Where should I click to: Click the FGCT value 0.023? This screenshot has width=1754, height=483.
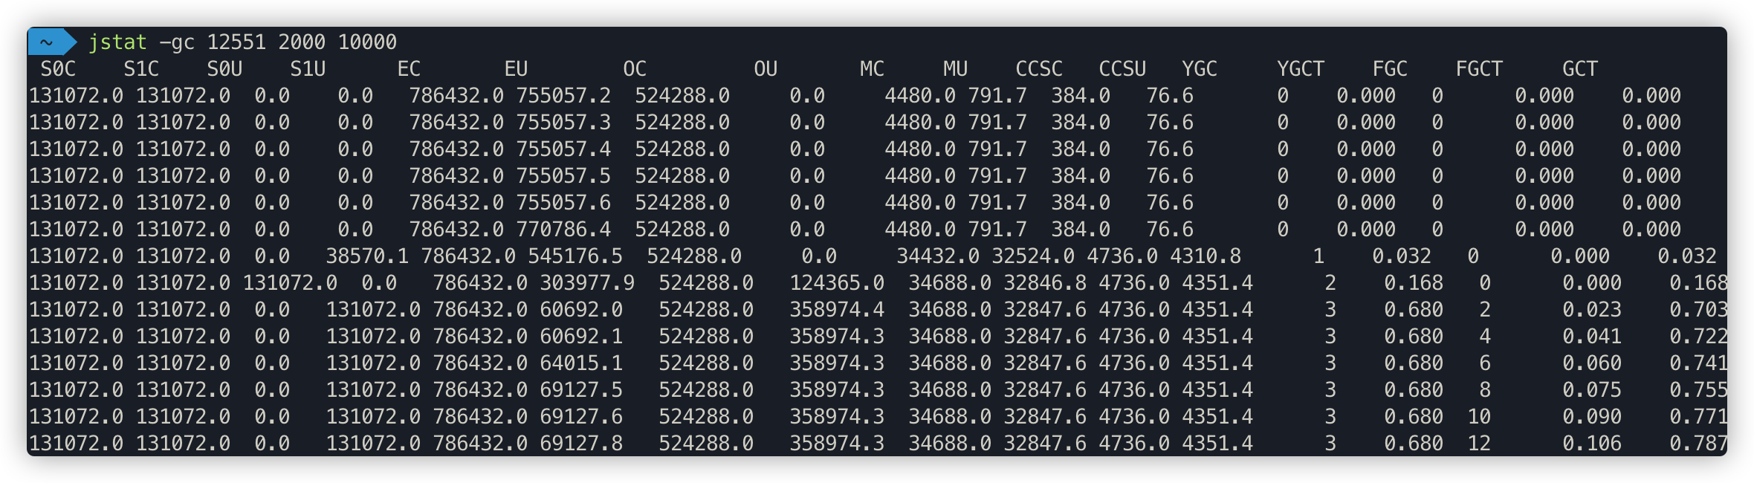pyautogui.click(x=1592, y=310)
